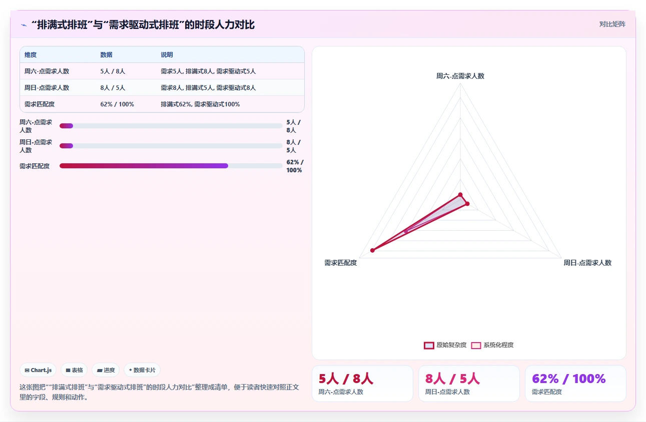This screenshot has width=646, height=422.
Task: Click radar axis label 需求匹配度
Action: [341, 263]
